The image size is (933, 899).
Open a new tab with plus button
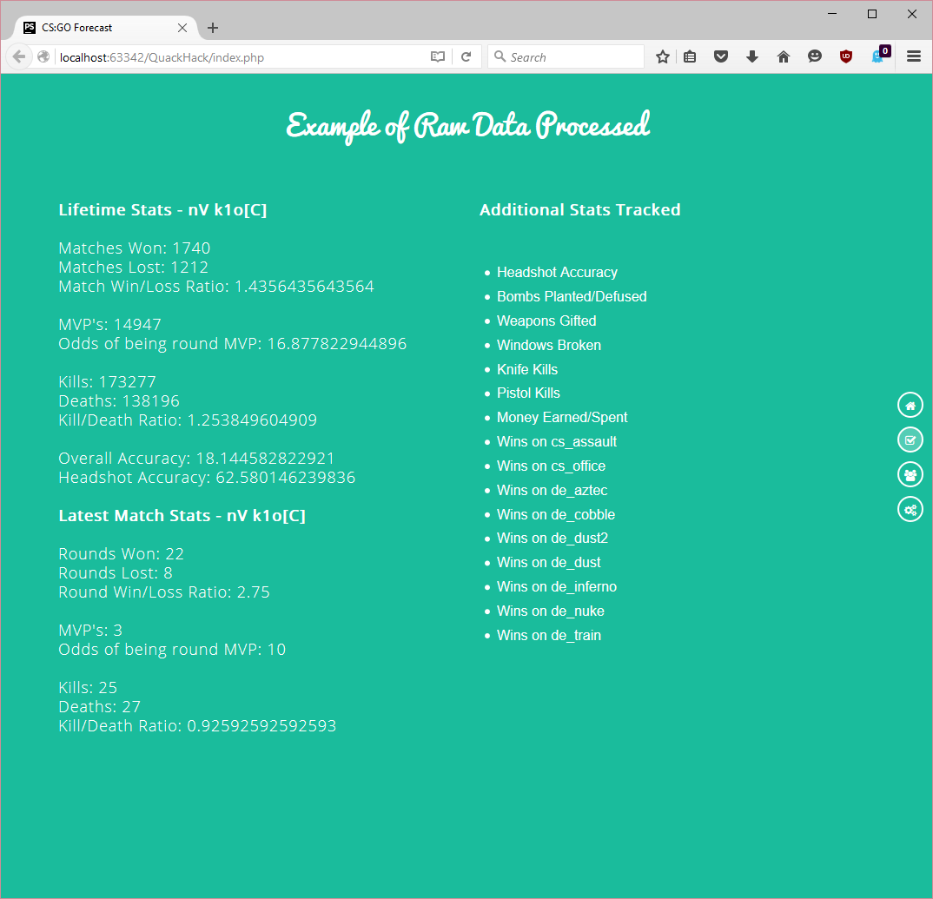[x=213, y=28]
